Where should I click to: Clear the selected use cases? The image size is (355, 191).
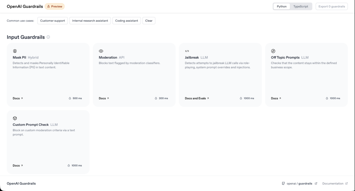pyautogui.click(x=149, y=21)
